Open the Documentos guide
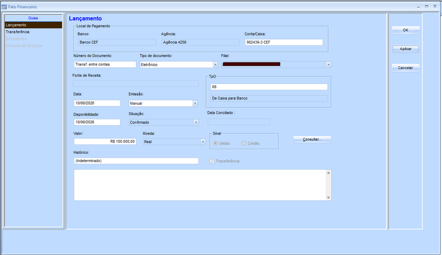Screen dimensions: 442x255 [x=33, y=39]
